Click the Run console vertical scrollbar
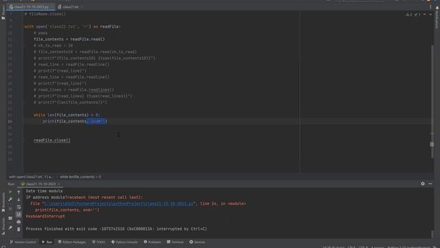 click(x=432, y=234)
